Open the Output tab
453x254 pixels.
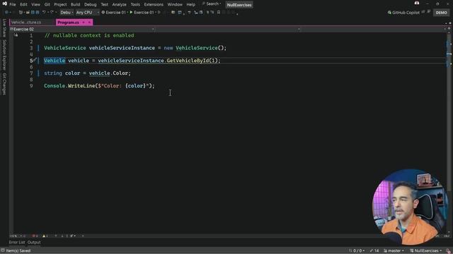[34, 242]
